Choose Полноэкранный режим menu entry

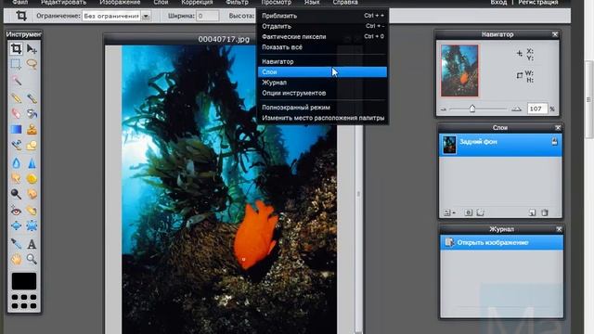click(x=322, y=108)
